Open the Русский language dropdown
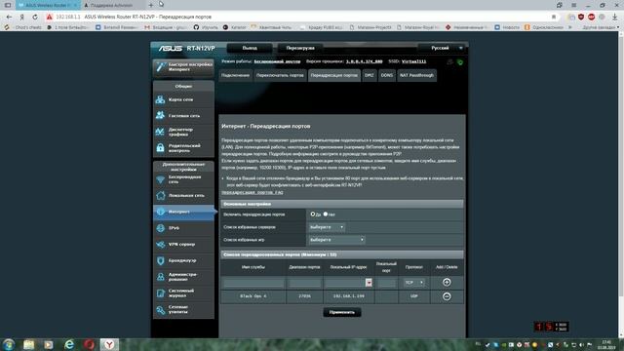The width and height of the screenshot is (624, 351). pyautogui.click(x=443, y=48)
